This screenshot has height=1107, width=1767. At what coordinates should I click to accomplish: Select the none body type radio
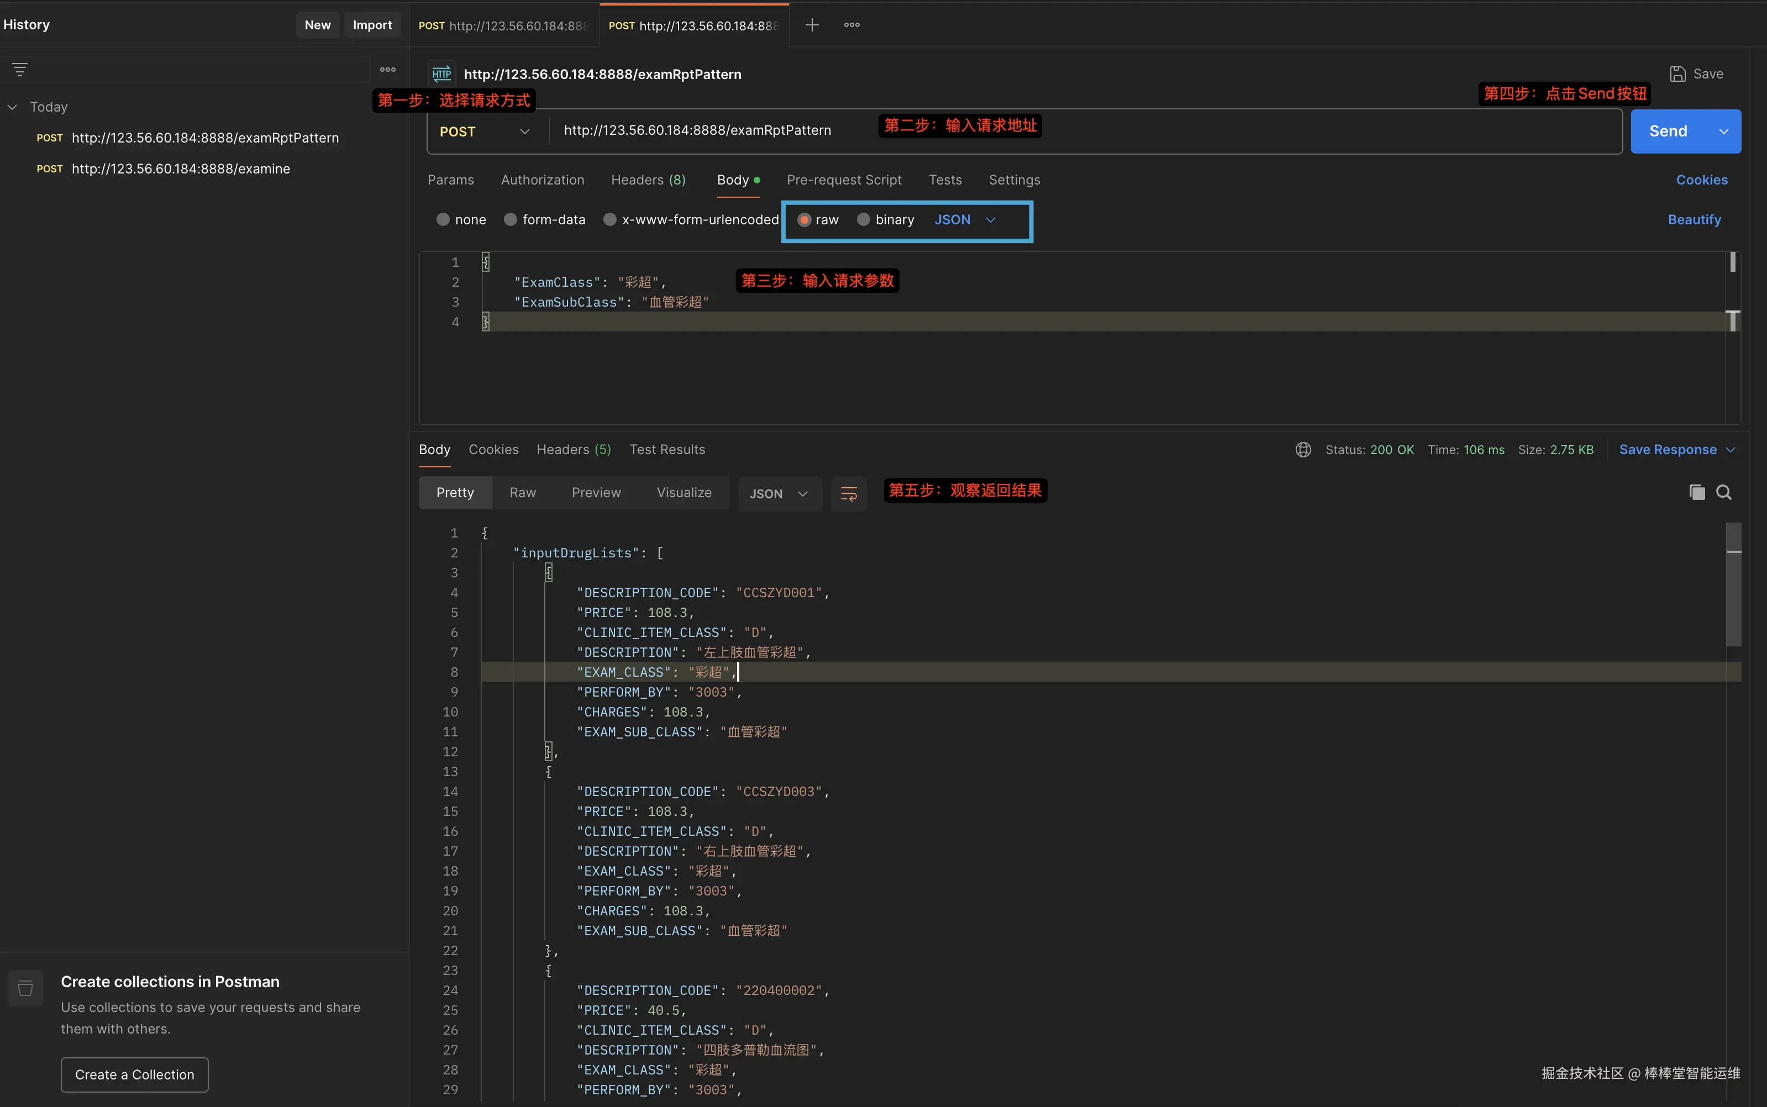[443, 220]
